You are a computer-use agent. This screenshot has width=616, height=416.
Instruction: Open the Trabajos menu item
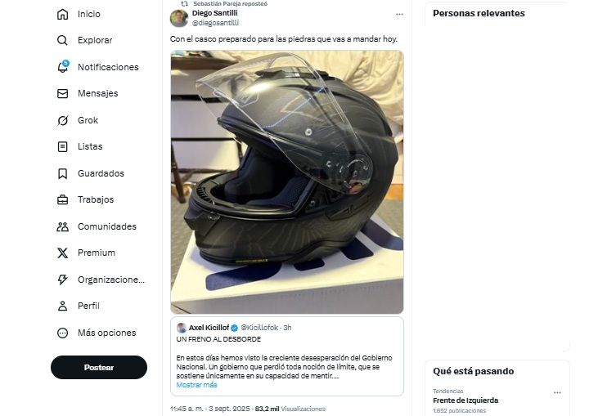coord(95,199)
